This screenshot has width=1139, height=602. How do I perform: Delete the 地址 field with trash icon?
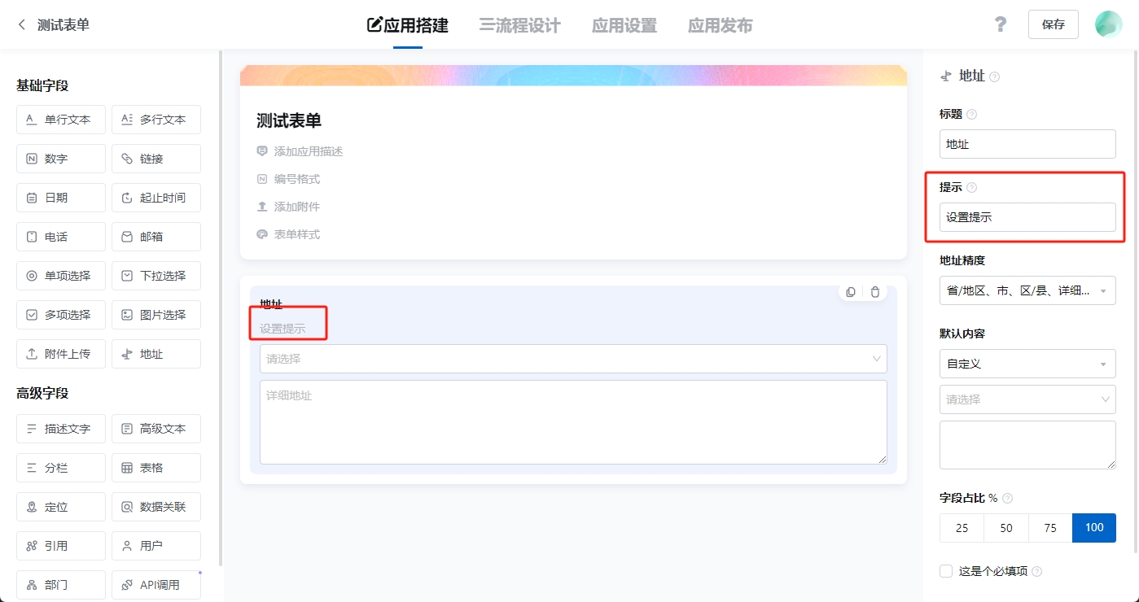click(x=875, y=292)
